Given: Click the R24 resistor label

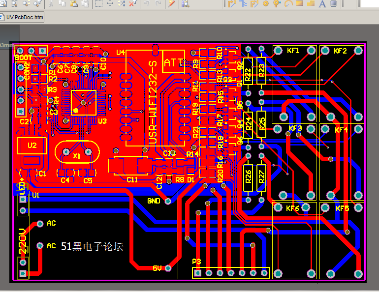Looking at the screenshot, I should click(x=249, y=124).
